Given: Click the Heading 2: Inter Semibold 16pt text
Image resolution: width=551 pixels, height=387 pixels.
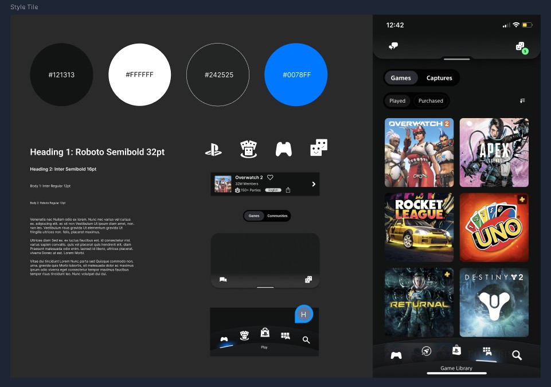Looking at the screenshot, I should click(63, 169).
